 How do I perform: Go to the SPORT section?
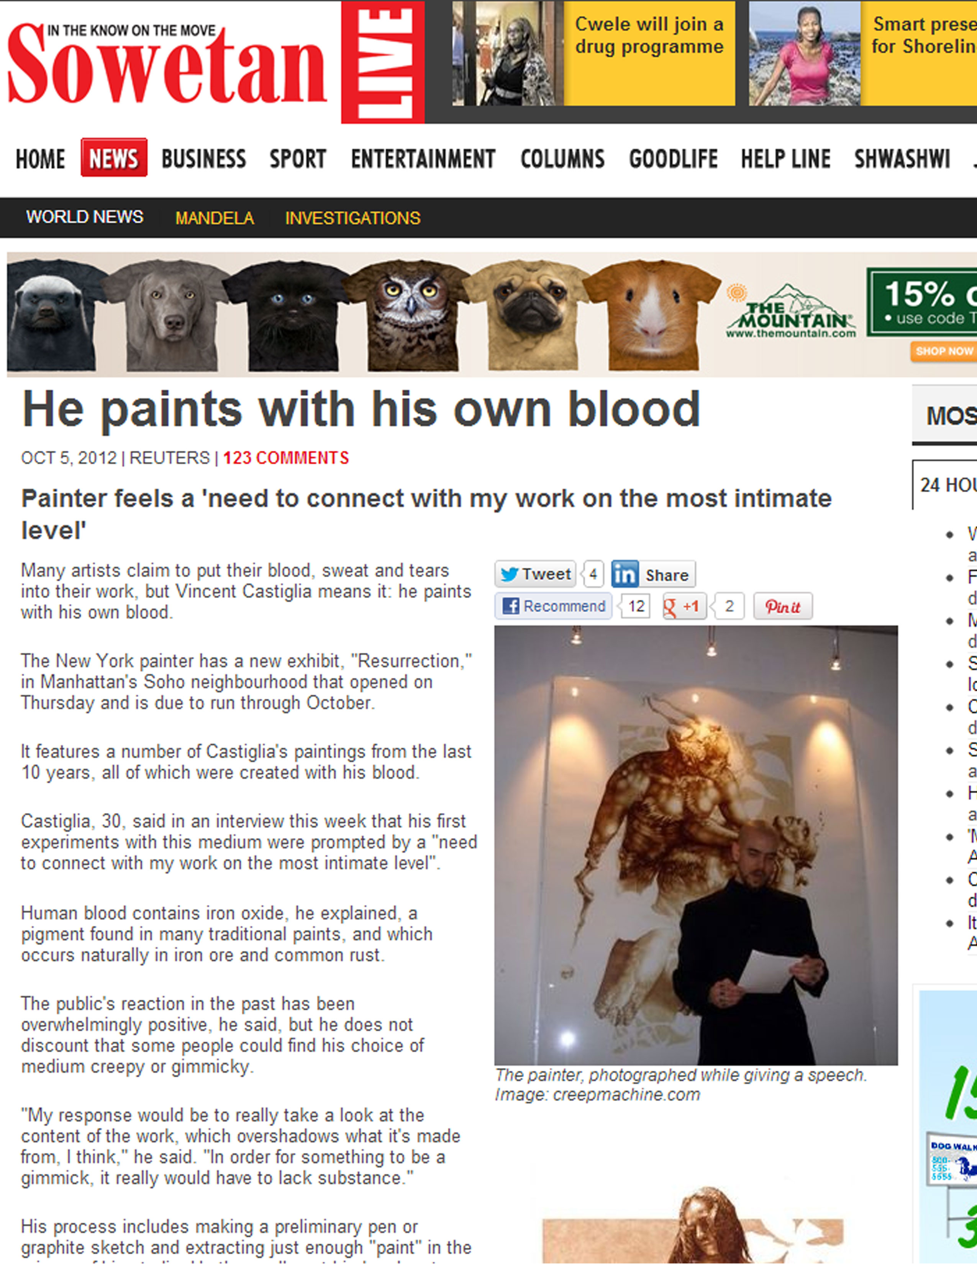[x=298, y=159]
